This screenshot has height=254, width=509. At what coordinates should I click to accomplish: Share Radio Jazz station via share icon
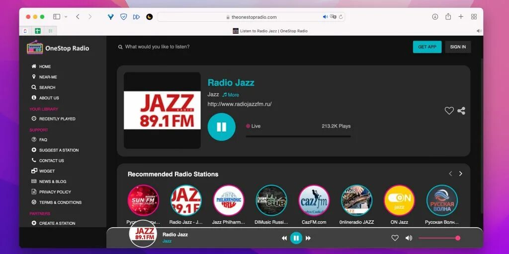tap(461, 111)
